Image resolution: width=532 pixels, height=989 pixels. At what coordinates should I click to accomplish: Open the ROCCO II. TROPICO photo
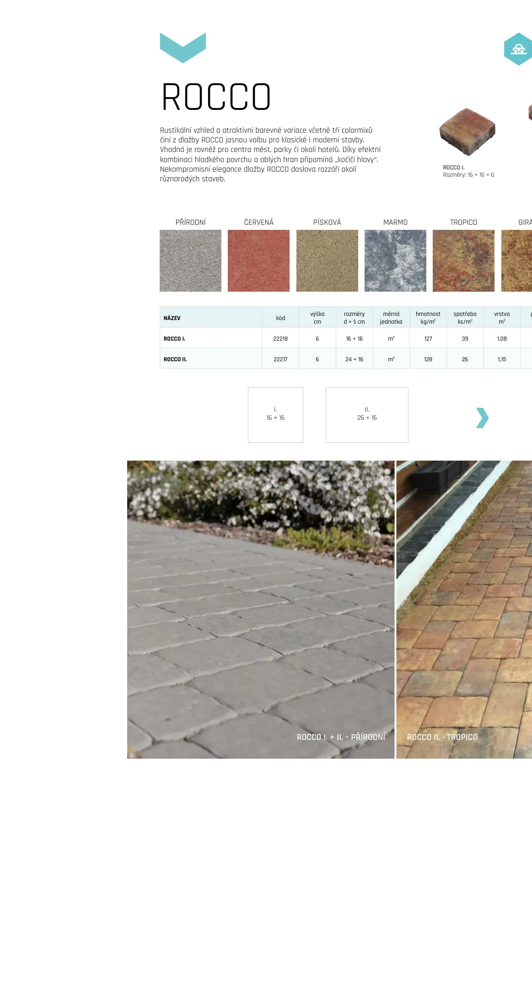tap(464, 609)
